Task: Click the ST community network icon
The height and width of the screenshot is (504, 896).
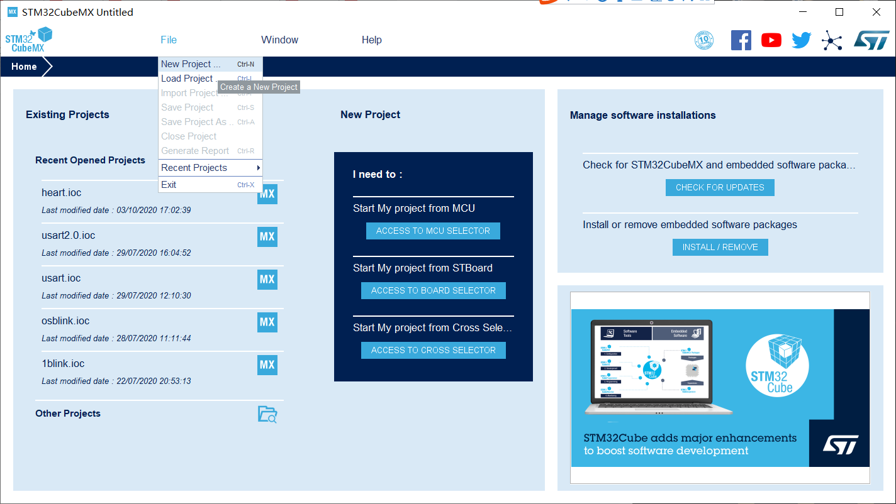Action: point(832,40)
